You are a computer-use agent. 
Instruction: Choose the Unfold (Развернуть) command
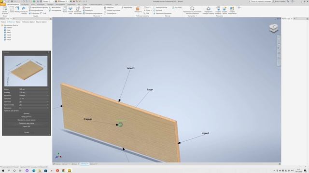[x=88, y=11]
